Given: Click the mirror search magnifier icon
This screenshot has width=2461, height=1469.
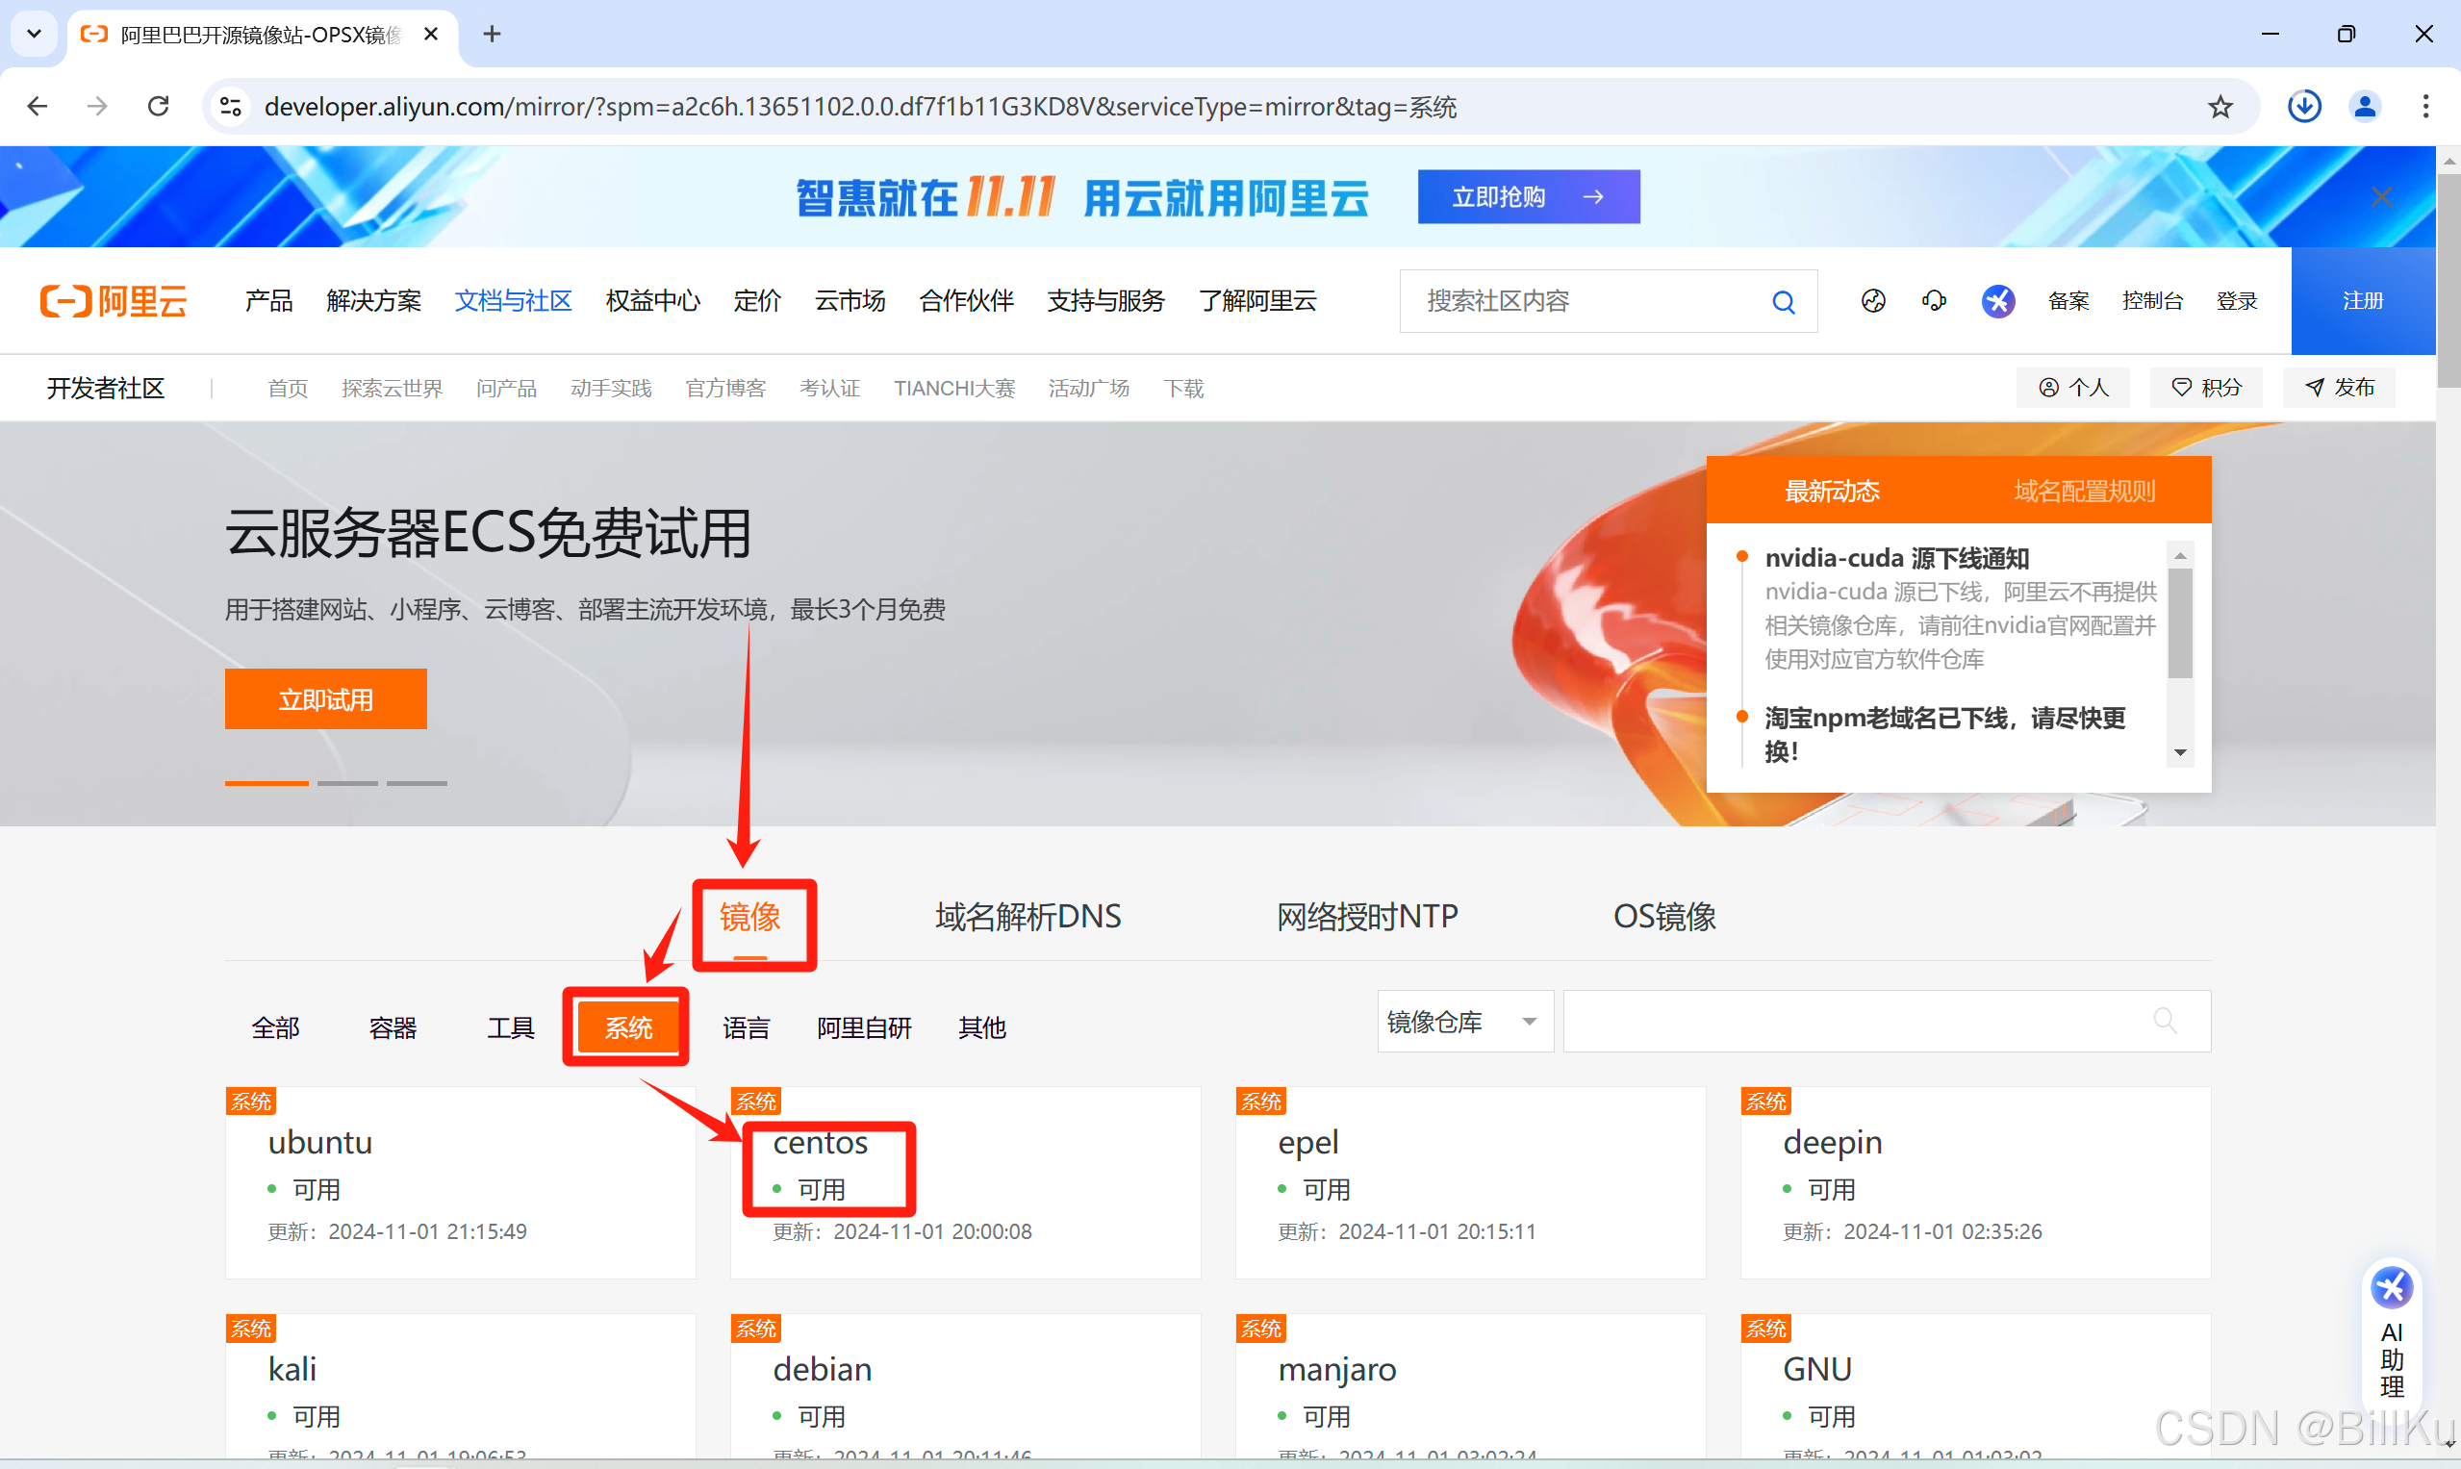Looking at the screenshot, I should pos(2166,1021).
